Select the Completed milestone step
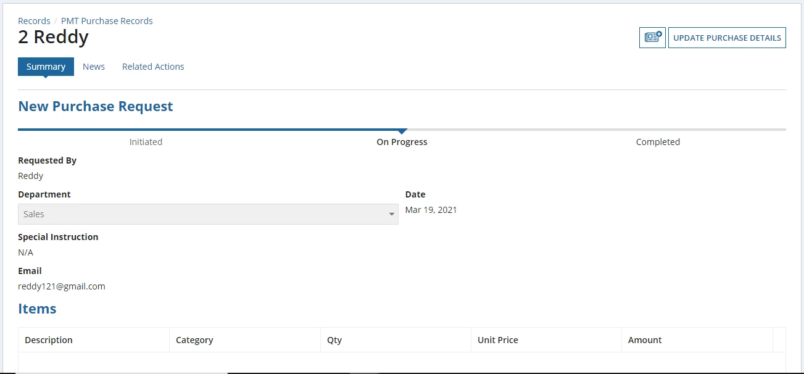Viewport: 804px width, 374px height. click(x=658, y=142)
